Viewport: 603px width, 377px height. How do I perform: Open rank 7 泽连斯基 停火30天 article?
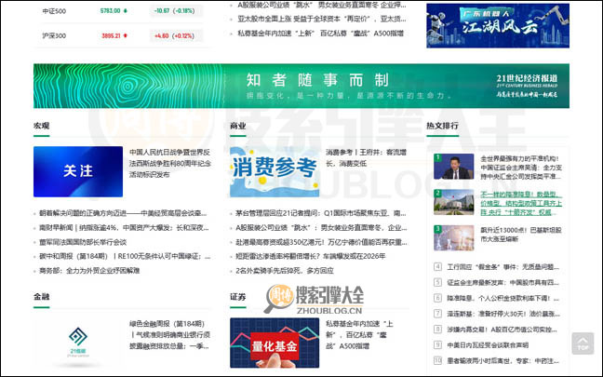(x=502, y=314)
